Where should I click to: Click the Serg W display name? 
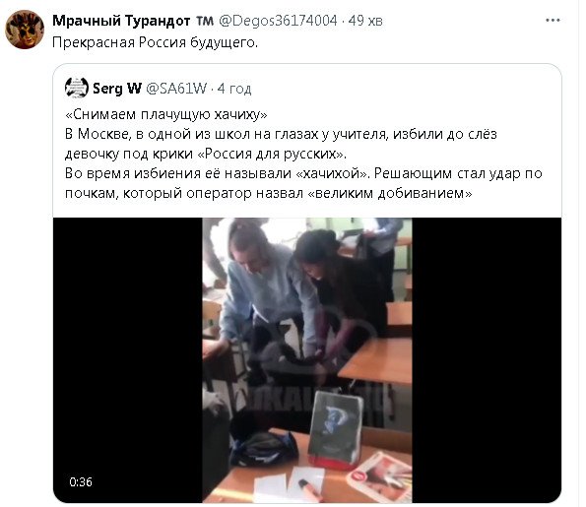[117, 89]
